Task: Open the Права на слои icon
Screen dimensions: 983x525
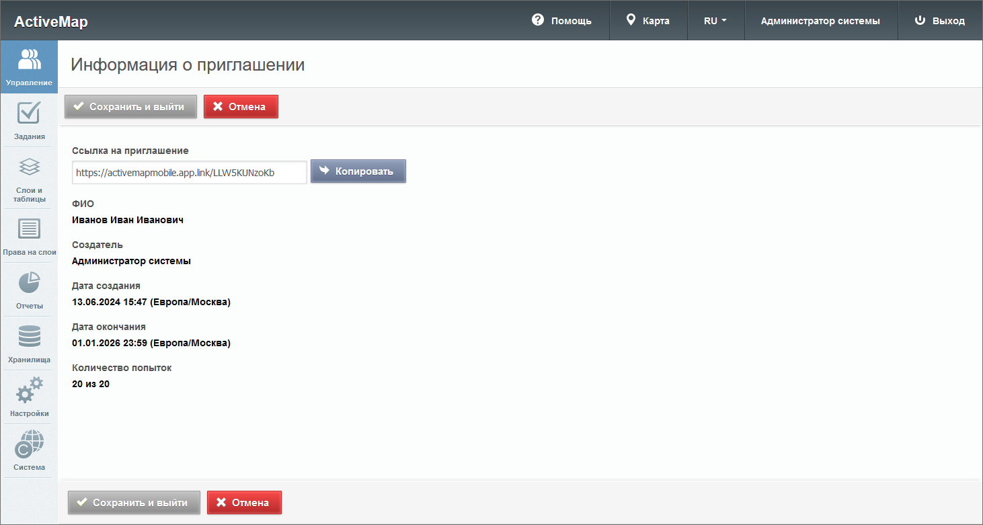Action: (29, 229)
